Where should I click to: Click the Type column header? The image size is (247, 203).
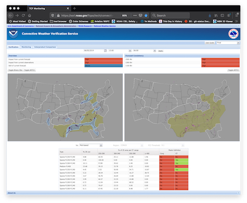[70, 152]
